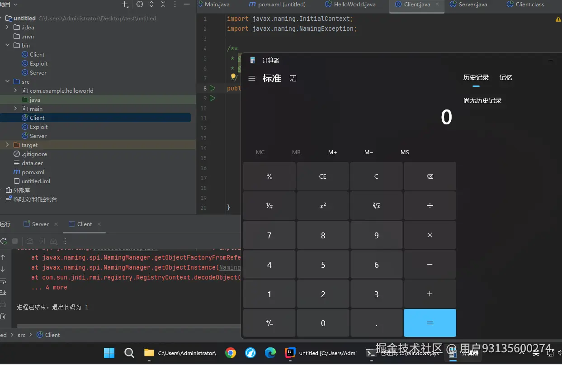
Task: Switch to Server.java editor tab
Action: [x=468, y=5]
